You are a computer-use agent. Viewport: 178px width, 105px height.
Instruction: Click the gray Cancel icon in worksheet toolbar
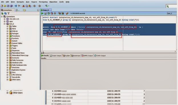55,13
